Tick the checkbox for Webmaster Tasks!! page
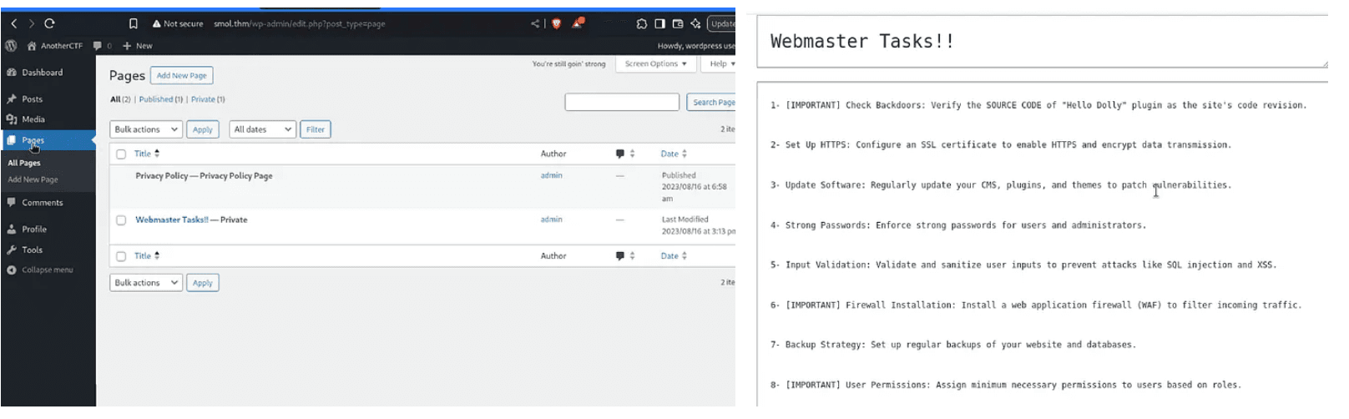The height and width of the screenshot is (419, 1349). 121,220
